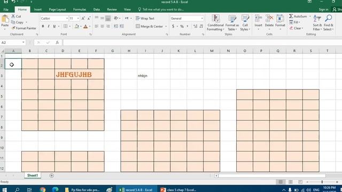Click the Format cells icon

pyautogui.click(x=280, y=19)
